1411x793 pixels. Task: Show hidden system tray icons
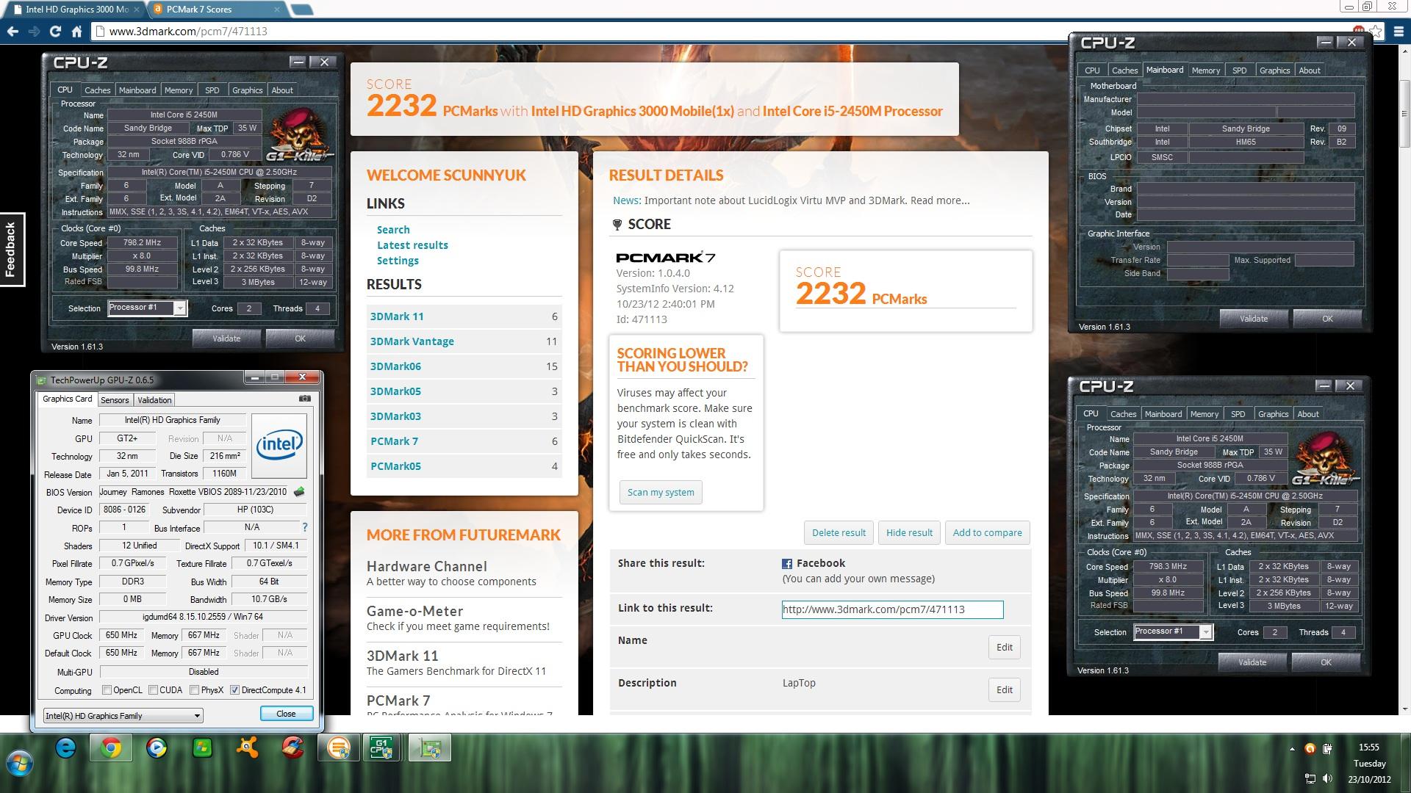[1292, 749]
